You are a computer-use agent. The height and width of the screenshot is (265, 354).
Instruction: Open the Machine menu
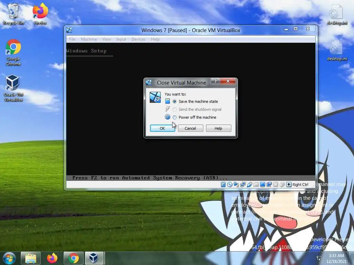coord(89,39)
